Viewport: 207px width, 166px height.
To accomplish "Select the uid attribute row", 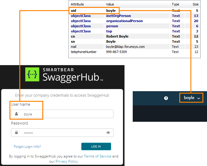I will 134,11.
